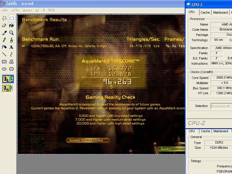The image size is (232, 174).
Task: Click the 'Benchmark Results' heading on canvas
Action: (44, 20)
